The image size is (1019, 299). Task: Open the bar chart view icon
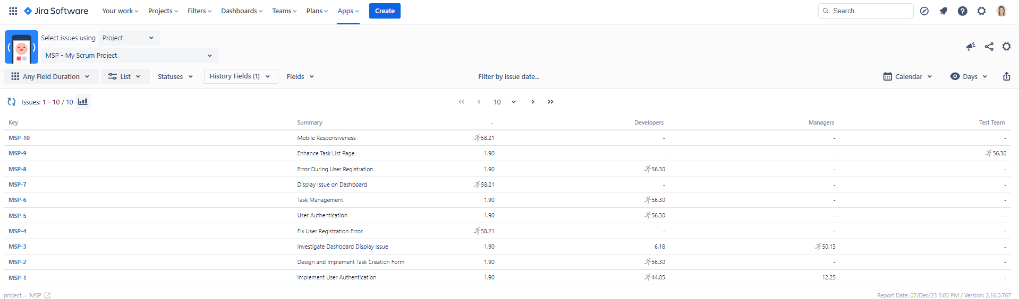coord(83,102)
